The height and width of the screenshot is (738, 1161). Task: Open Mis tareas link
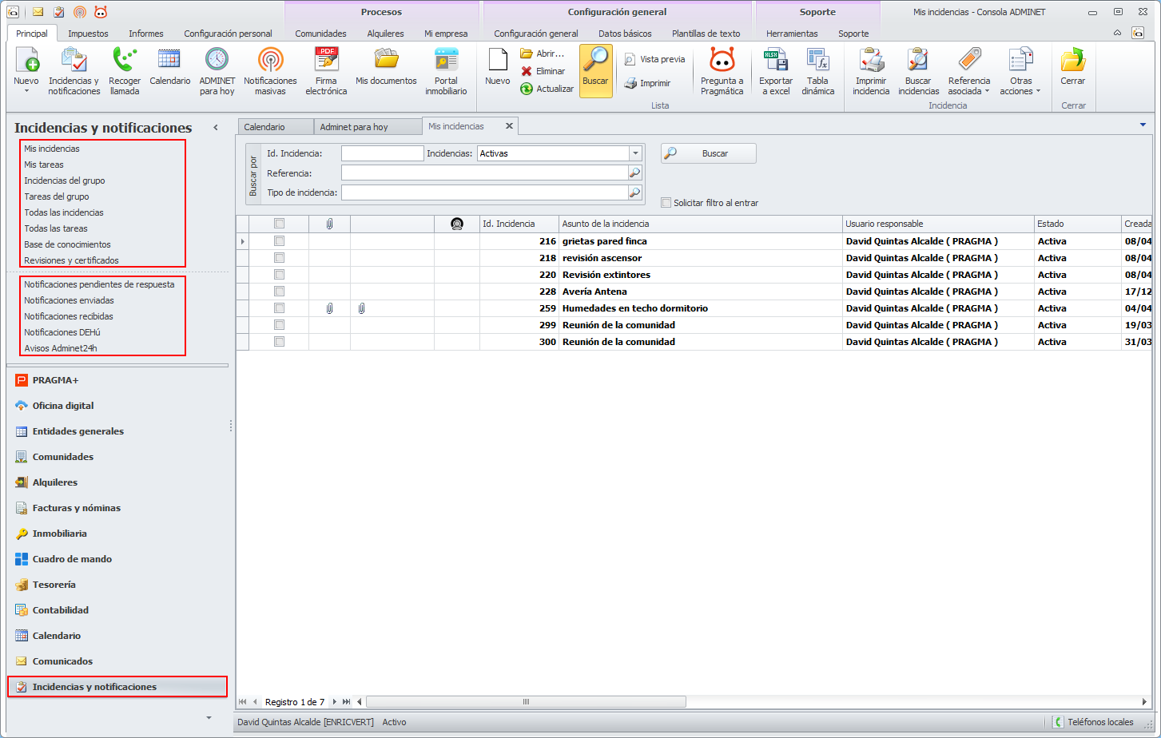(44, 165)
